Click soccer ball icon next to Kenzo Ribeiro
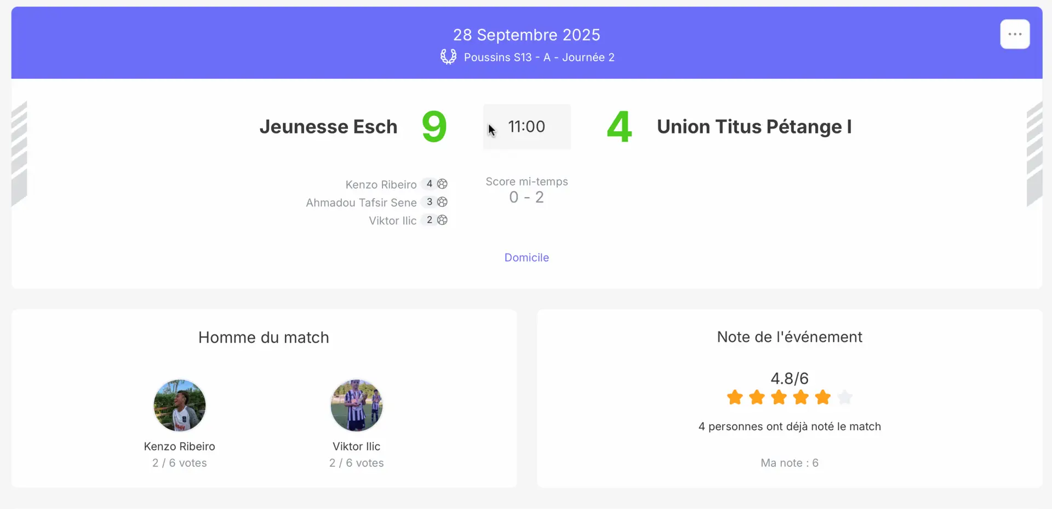Viewport: 1052px width, 509px height. 443,184
